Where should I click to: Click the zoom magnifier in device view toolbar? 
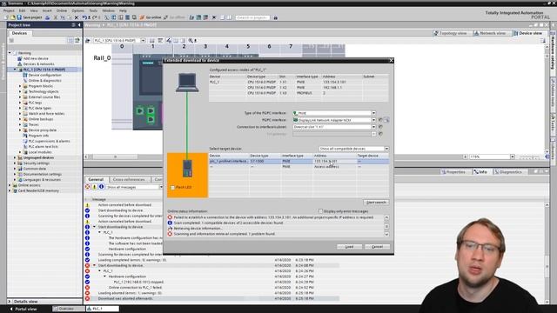coord(191,41)
